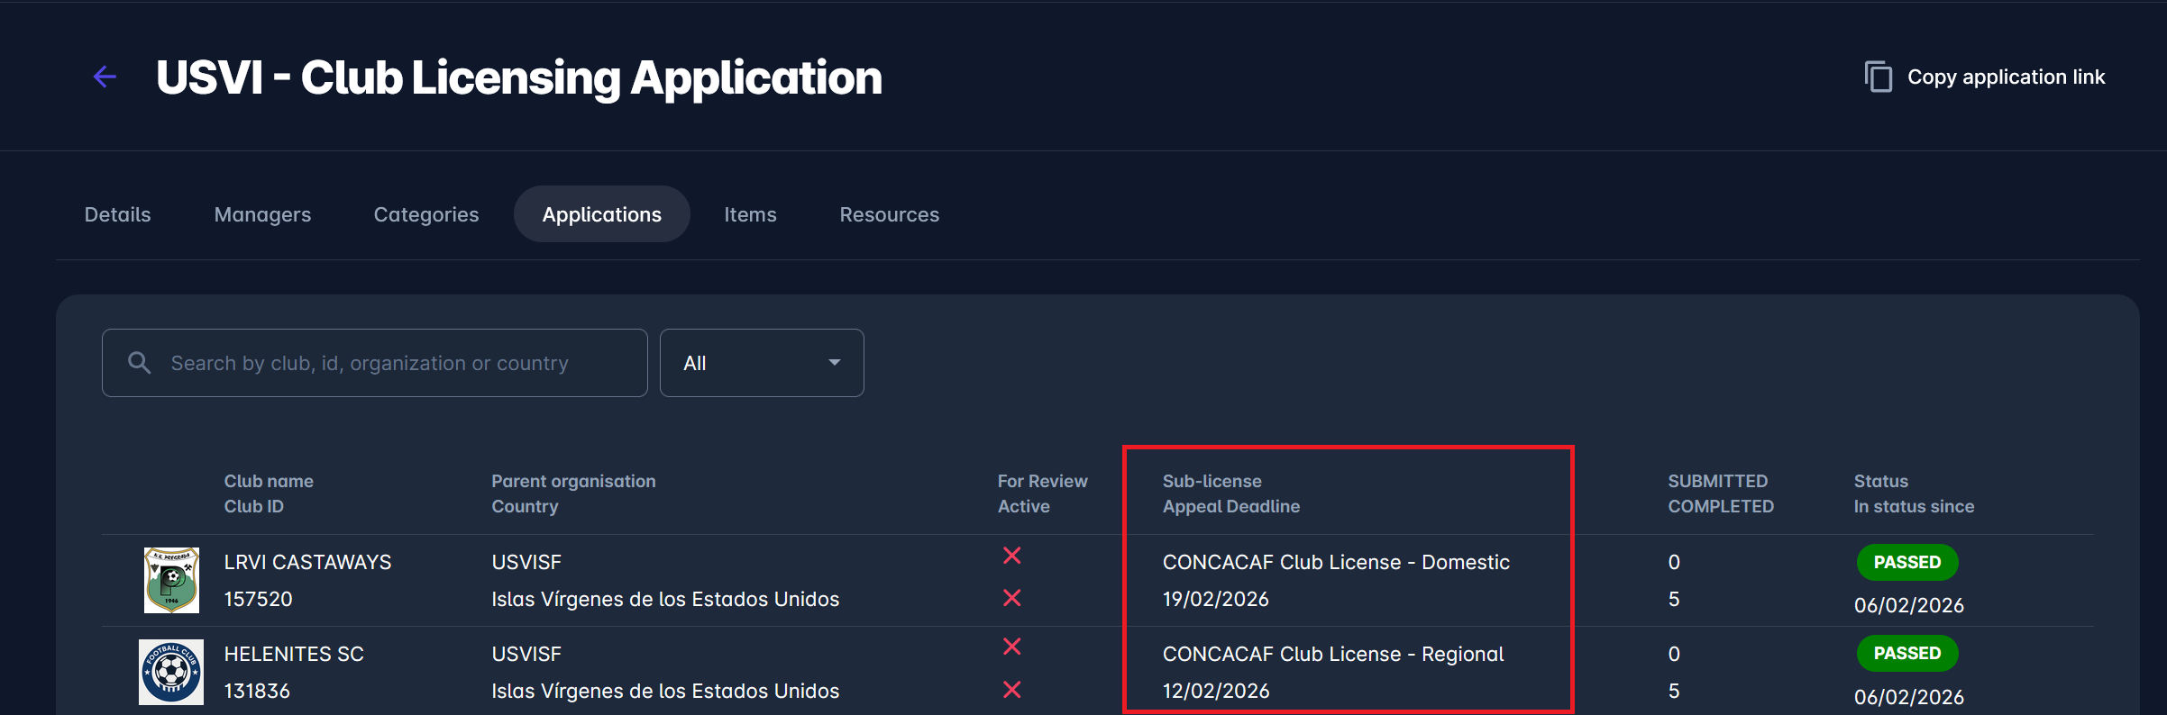Open CONCACAF Club License - Regional entry

(x=1332, y=655)
